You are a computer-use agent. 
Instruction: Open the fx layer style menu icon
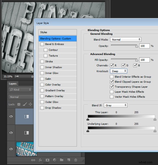click(40, 160)
